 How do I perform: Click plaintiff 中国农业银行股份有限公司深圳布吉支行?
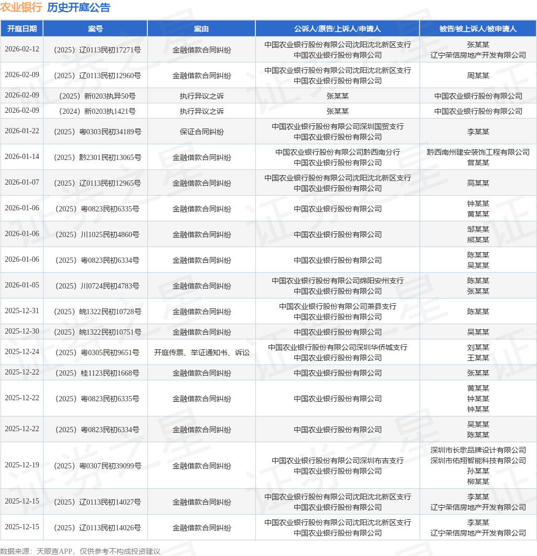(x=337, y=461)
